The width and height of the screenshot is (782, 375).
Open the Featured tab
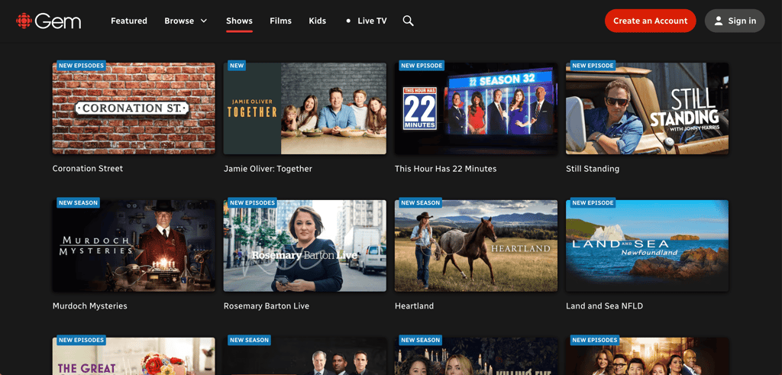point(128,21)
